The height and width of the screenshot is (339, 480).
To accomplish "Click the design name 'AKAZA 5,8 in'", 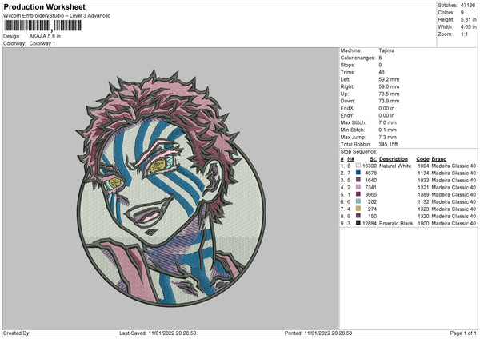I will [45, 36].
